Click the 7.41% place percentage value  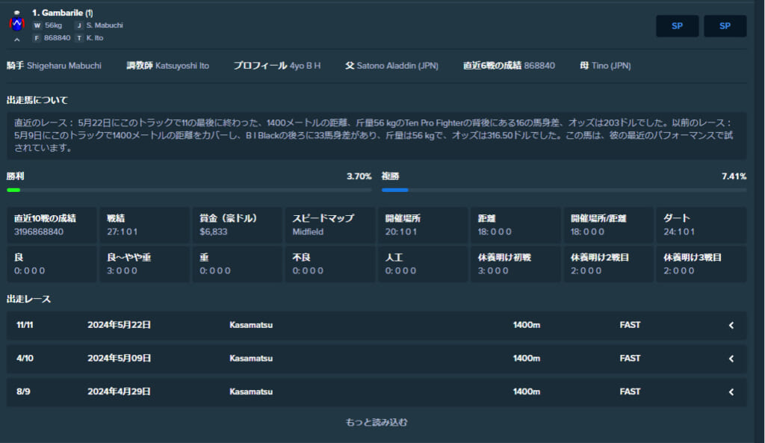[x=734, y=176]
